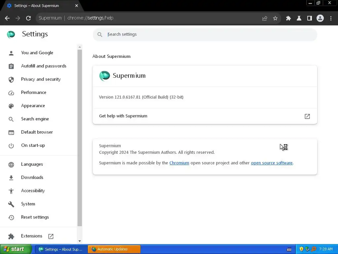Click the sidebar scrollbar thumb
The image size is (338, 254).
pos(80,138)
